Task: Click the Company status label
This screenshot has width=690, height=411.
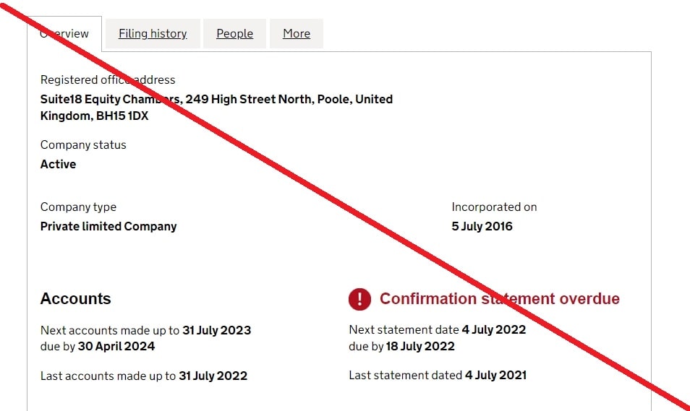Action: 83,144
